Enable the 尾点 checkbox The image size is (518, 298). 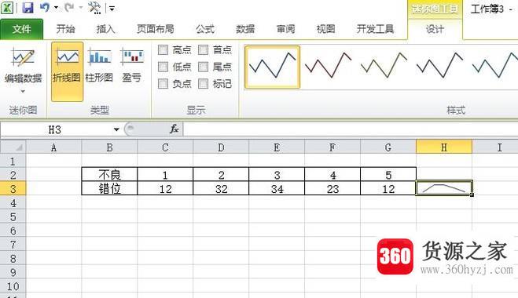click(x=203, y=67)
